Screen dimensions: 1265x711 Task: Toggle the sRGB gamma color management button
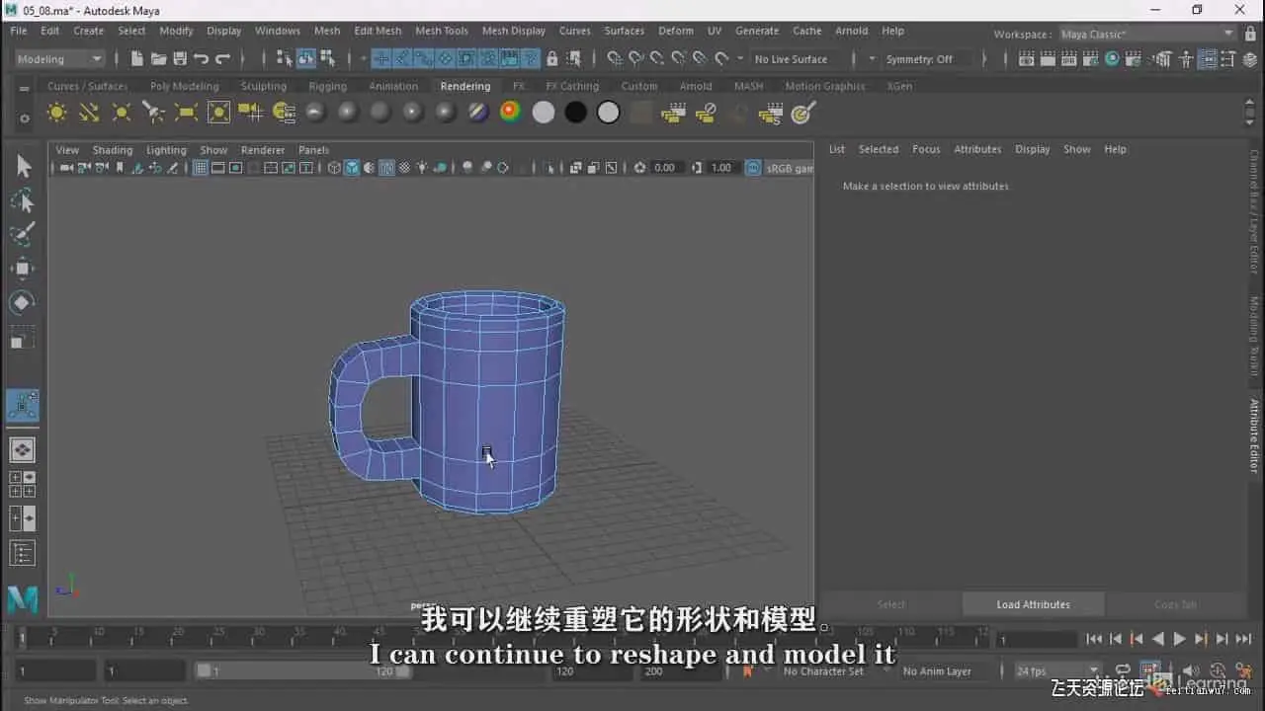coord(753,168)
